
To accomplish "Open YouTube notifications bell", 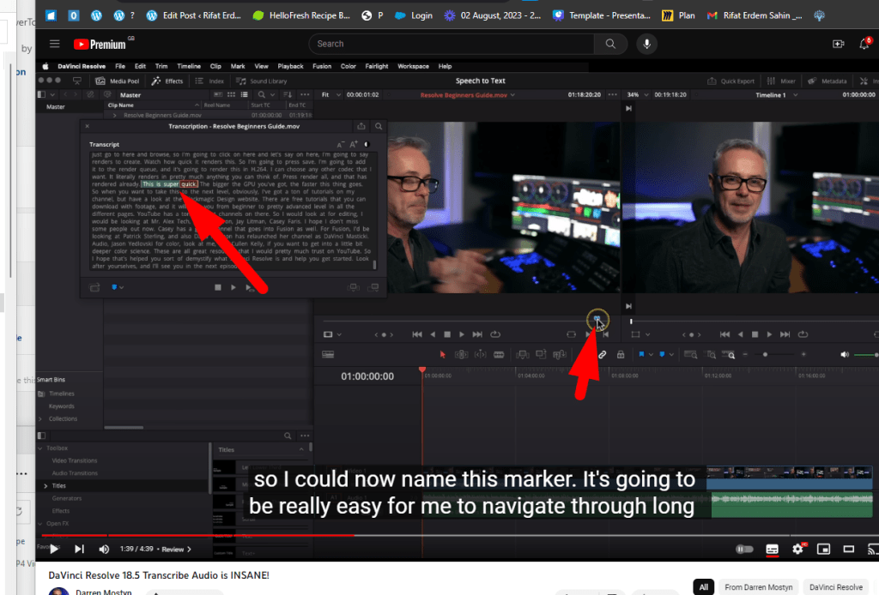I will 864,44.
